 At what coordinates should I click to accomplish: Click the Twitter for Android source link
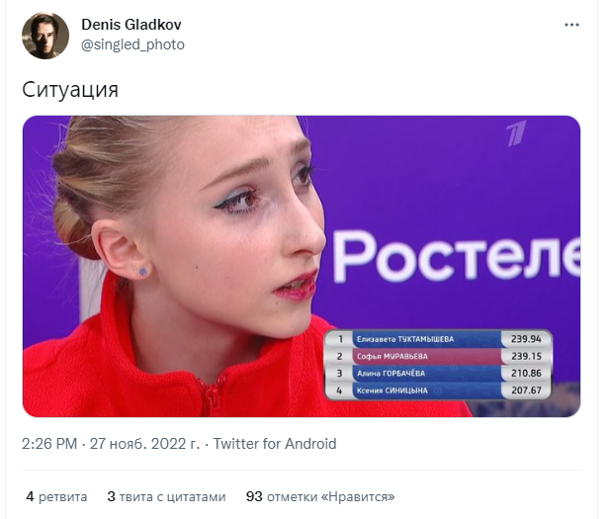tap(275, 444)
